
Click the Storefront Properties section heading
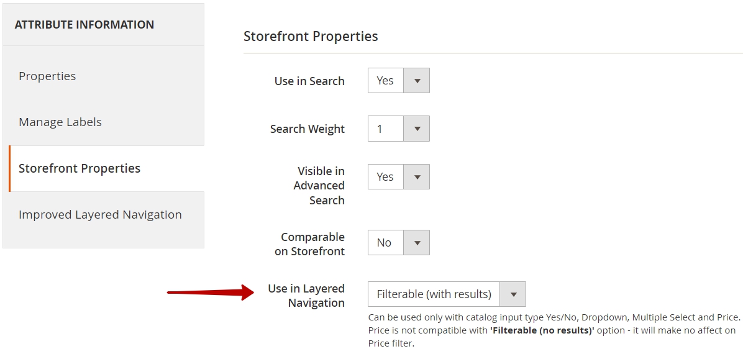311,37
